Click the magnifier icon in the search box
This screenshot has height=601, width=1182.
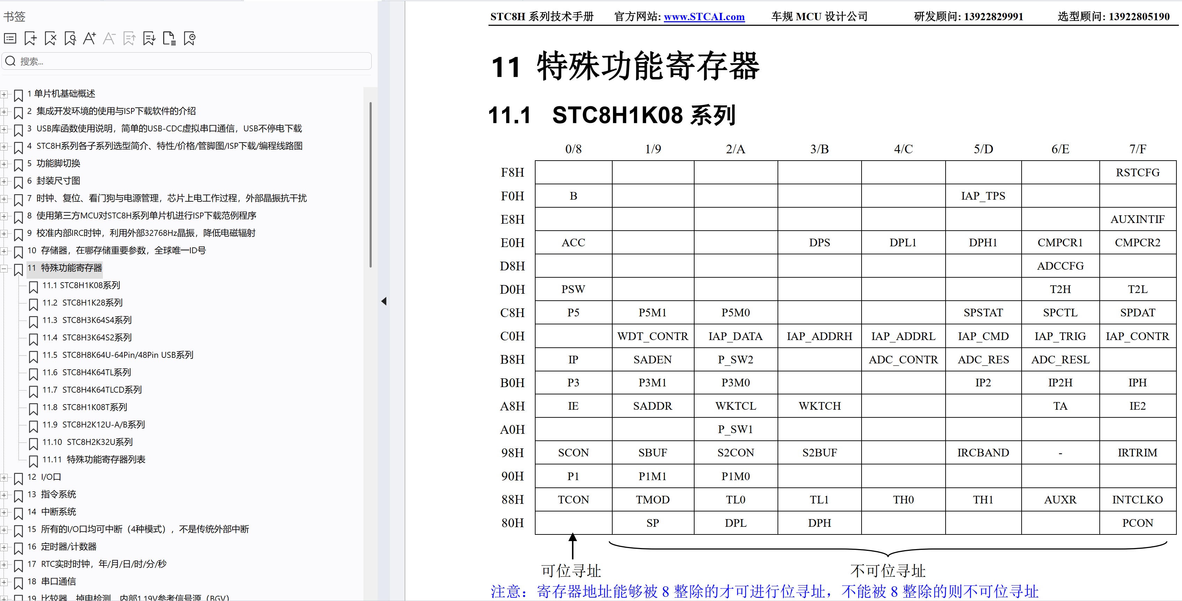tap(10, 61)
